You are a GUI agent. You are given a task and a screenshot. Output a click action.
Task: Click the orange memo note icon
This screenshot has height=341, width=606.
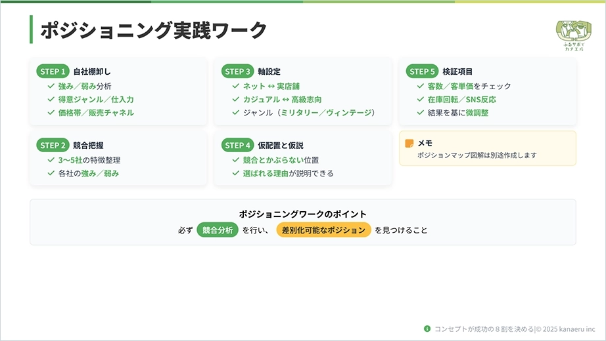(x=409, y=144)
